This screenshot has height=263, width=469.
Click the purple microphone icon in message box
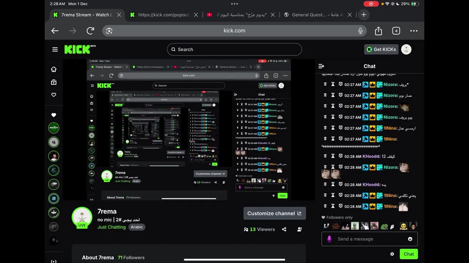(x=329, y=239)
